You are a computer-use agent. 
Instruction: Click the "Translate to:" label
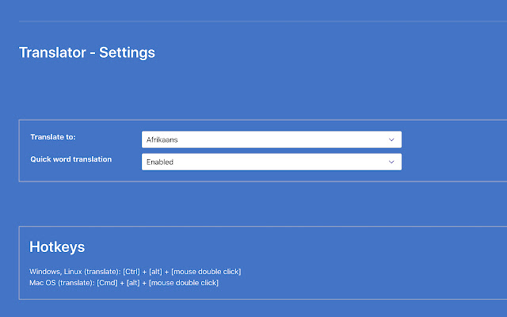point(52,137)
